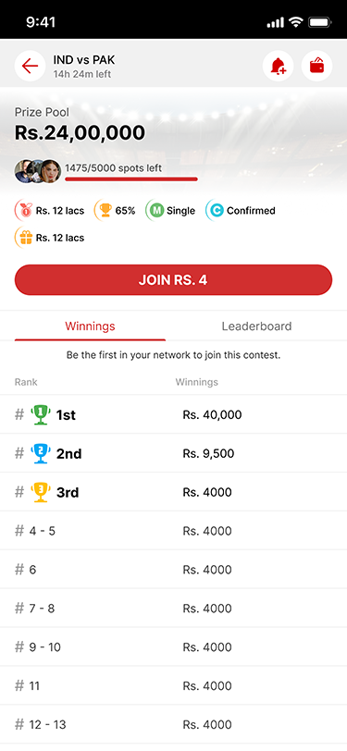The image size is (347, 751).
Task: Tap the blue 2nd place trophy
Action: [x=41, y=453]
